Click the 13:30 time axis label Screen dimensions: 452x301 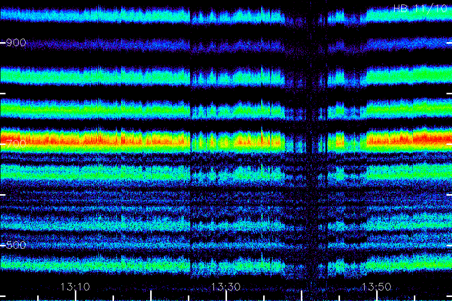tap(226, 287)
